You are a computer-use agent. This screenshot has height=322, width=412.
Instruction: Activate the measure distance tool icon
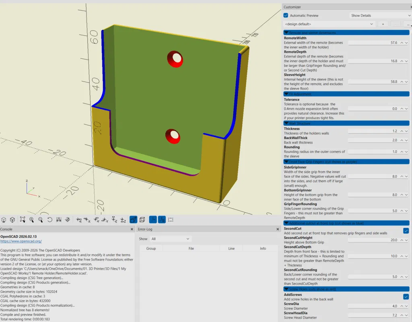coord(59,219)
